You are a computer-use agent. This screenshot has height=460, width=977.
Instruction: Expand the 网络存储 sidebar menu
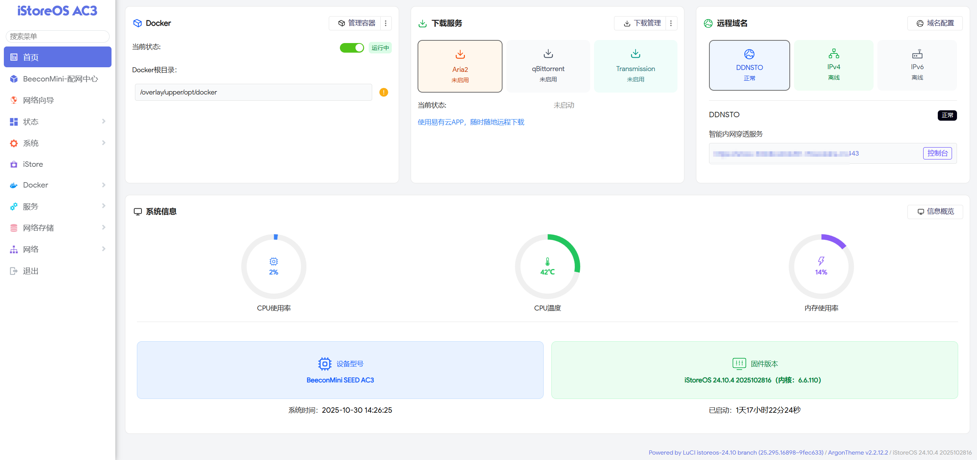58,228
